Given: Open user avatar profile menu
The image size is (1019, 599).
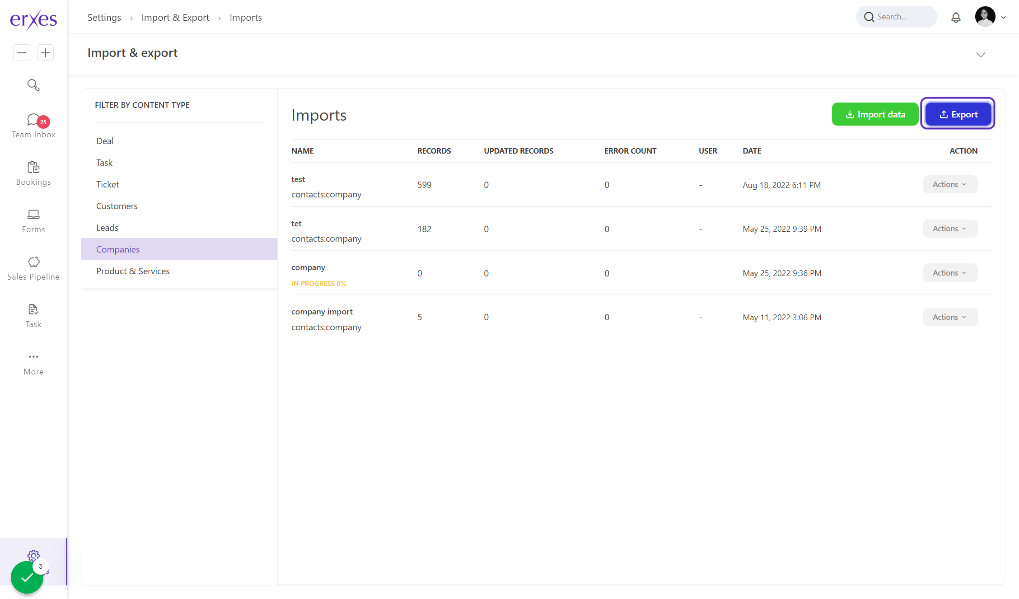Looking at the screenshot, I should tap(985, 17).
